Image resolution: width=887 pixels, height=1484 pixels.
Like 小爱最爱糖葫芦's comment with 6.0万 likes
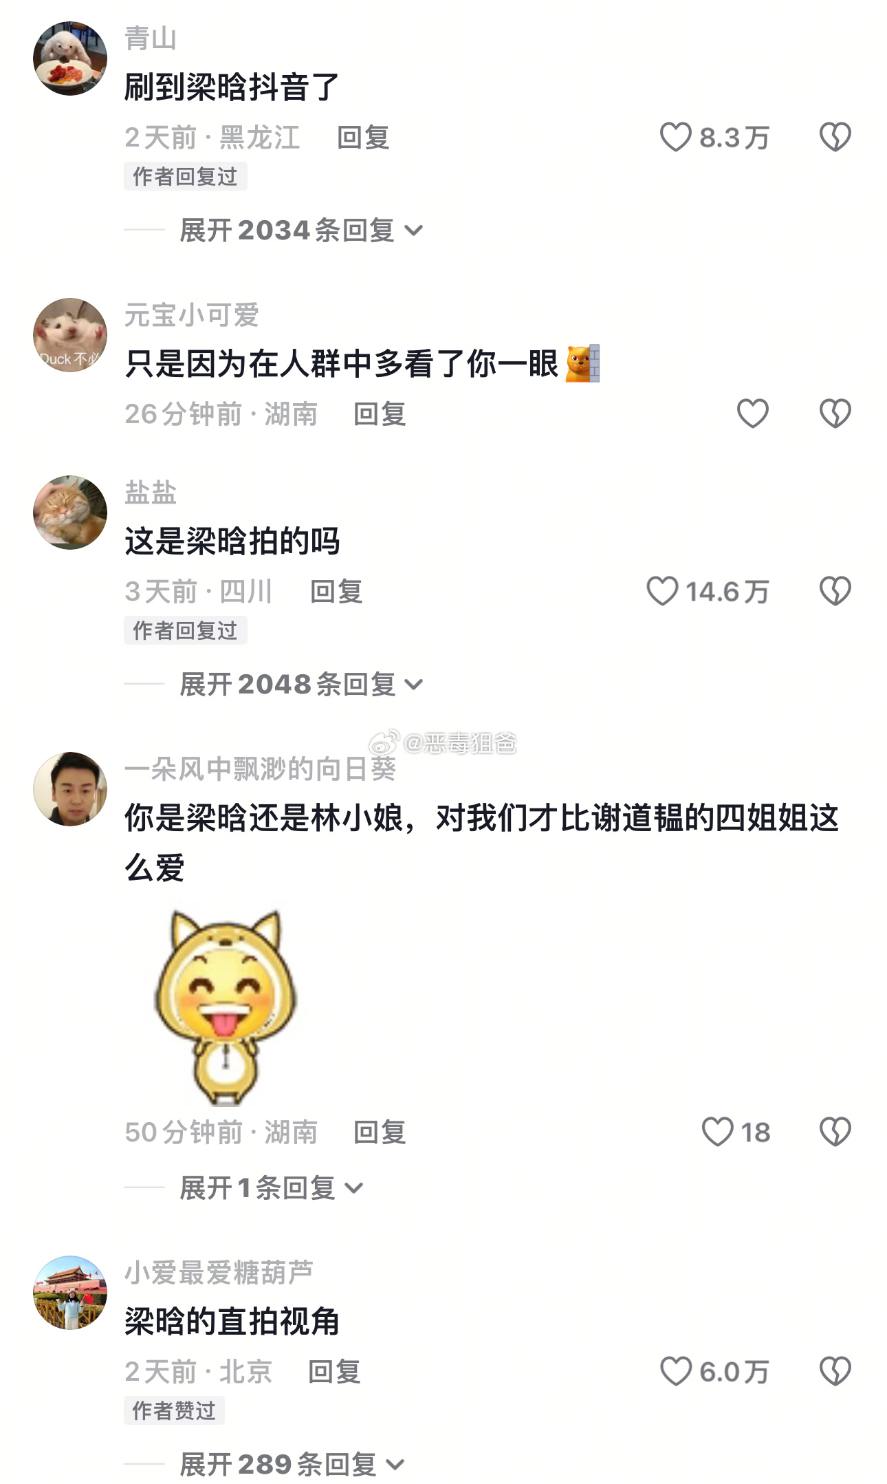pos(676,1371)
